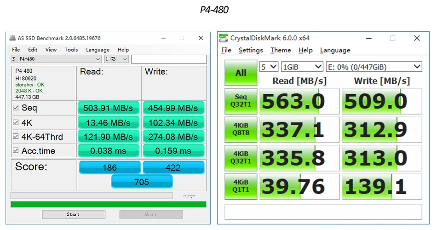Screen dimensions: 437x230
Task: Click the access time write value 0.159 ms
Action: coord(173,151)
